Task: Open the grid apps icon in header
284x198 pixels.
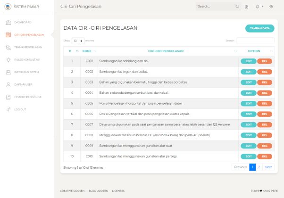Action: (x=247, y=7)
